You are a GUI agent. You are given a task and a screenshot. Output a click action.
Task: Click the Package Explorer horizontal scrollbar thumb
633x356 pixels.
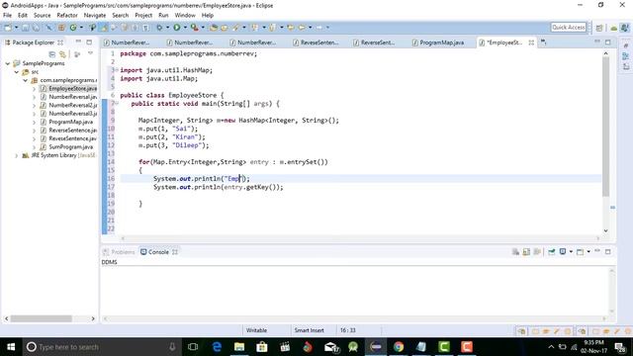[42, 318]
